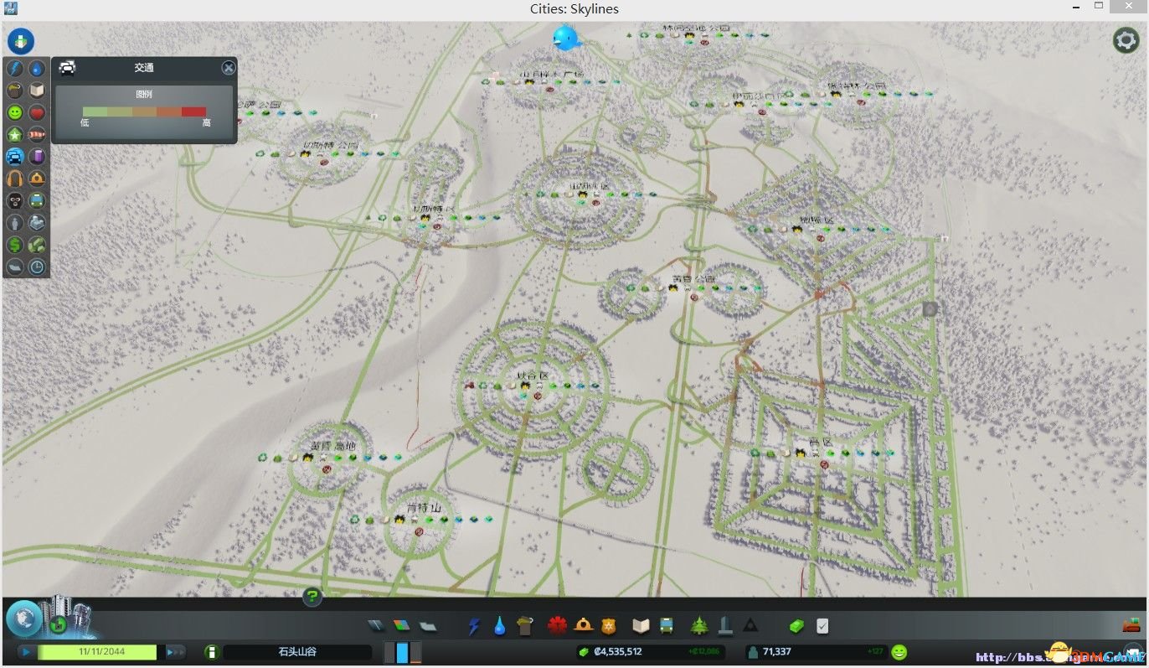Toggle the info views panel button

point(21,40)
